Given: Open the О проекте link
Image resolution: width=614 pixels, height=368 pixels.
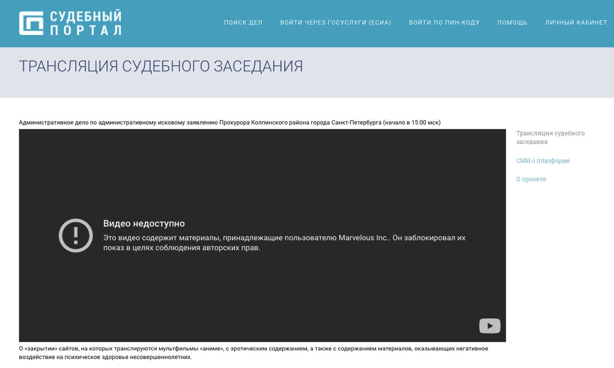Looking at the screenshot, I should click(531, 179).
